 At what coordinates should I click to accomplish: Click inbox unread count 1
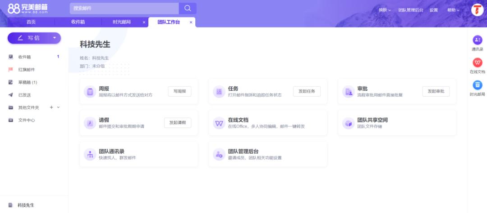coord(58,57)
